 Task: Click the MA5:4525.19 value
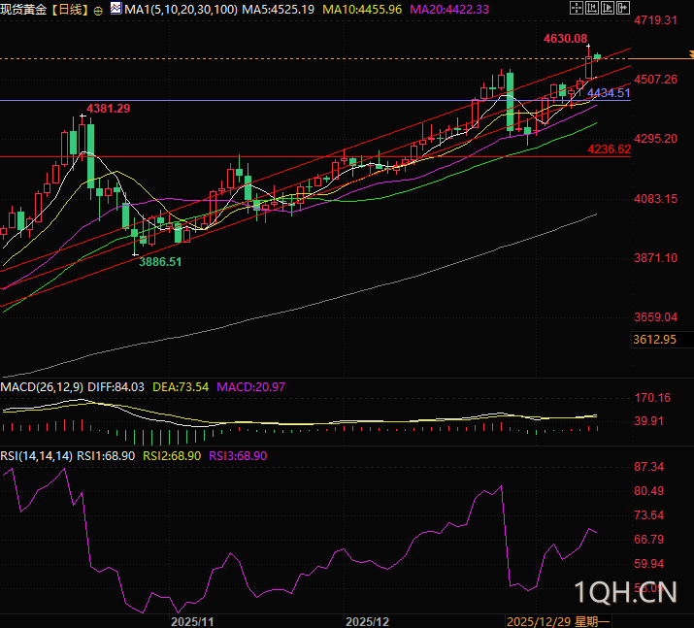tap(278, 10)
